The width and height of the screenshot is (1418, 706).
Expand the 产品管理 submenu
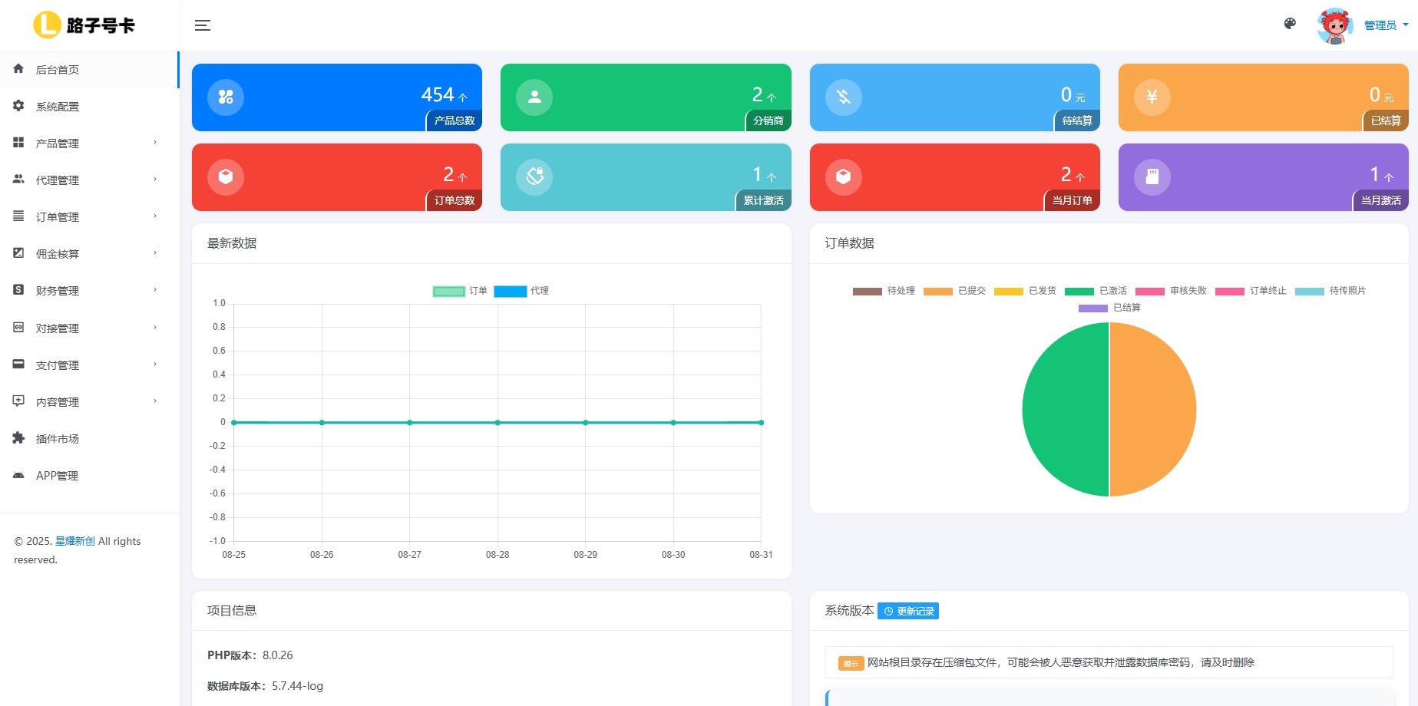pos(89,144)
